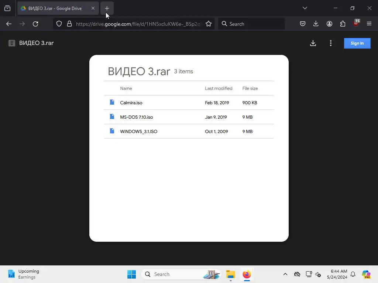
Task: Save page to Pocket
Action: coord(303,24)
